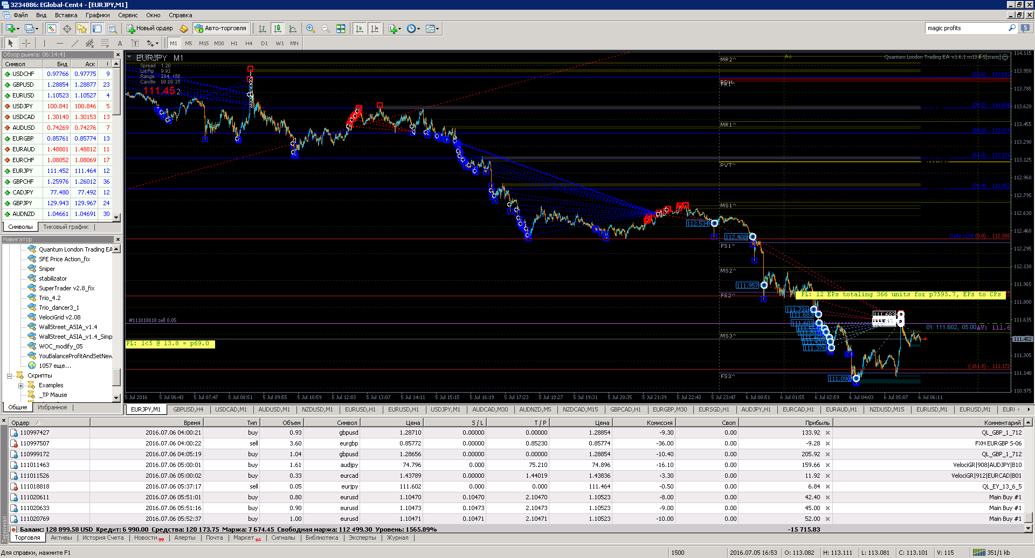The height and width of the screenshot is (558, 1035).
Task: Open Indicators list dropdown
Action: click(x=399, y=29)
